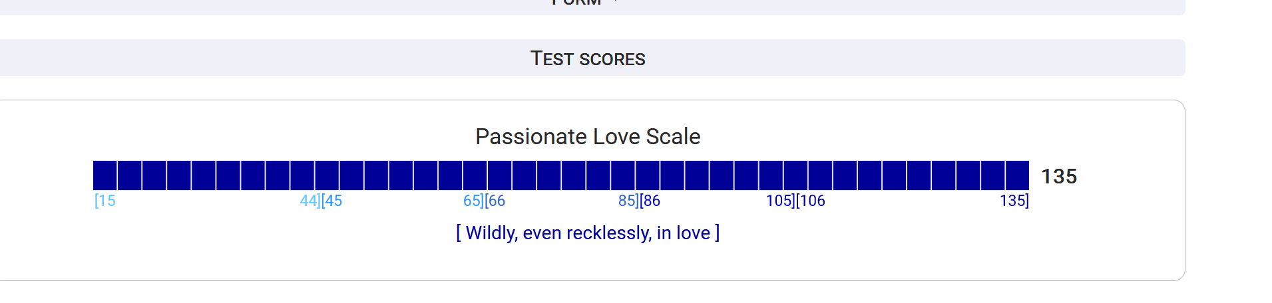Click the bold 135 score value
Screen dimensions: 1272x303
point(1059,177)
